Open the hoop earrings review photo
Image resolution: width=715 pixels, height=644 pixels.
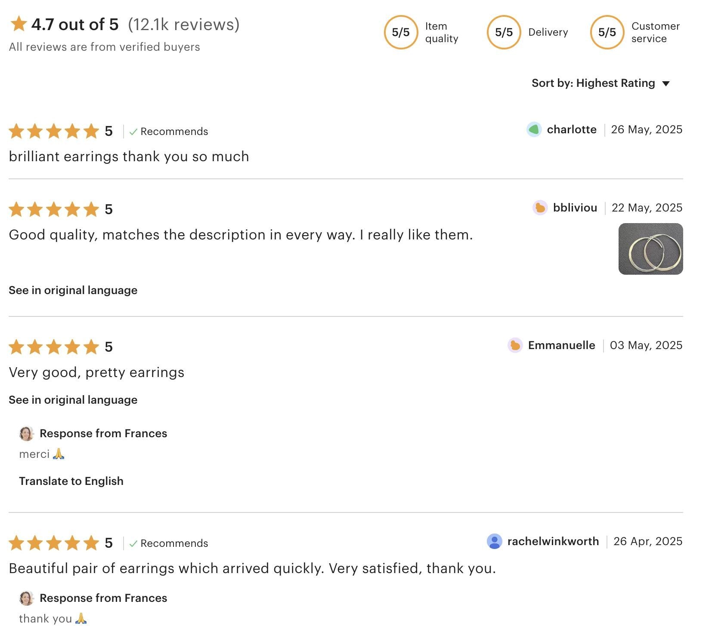click(x=650, y=249)
